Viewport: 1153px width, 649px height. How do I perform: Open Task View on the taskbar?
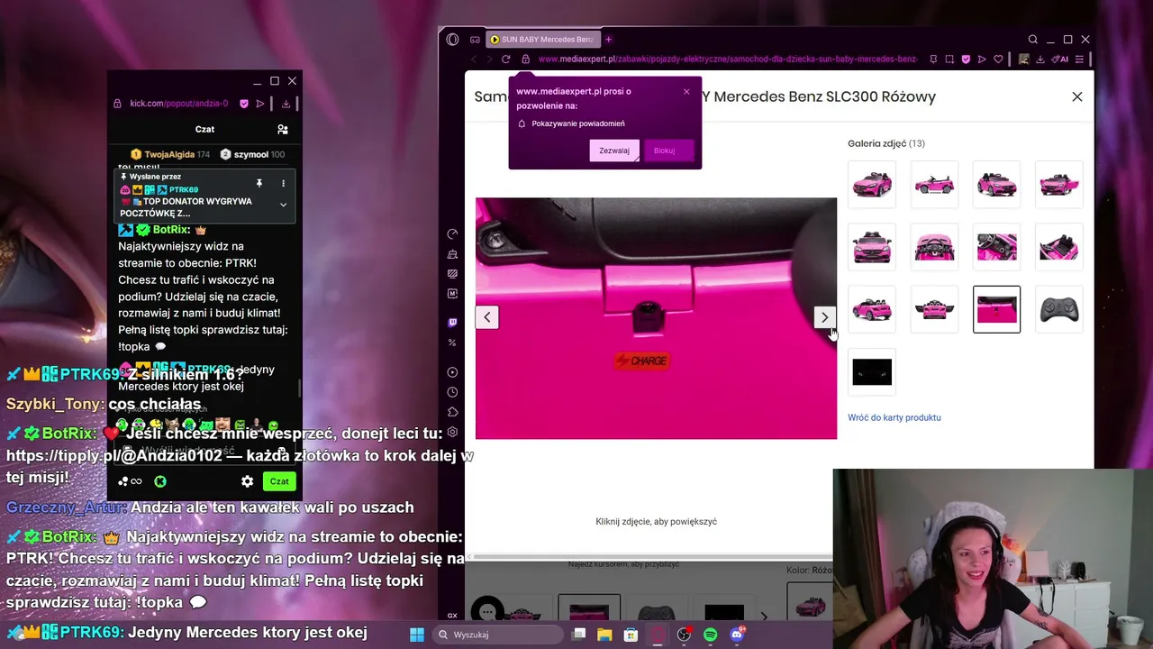579,635
